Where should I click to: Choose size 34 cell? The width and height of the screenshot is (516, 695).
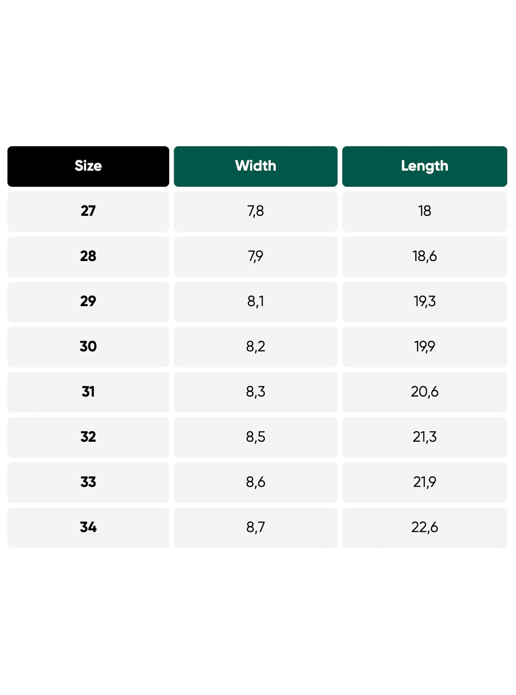point(88,527)
